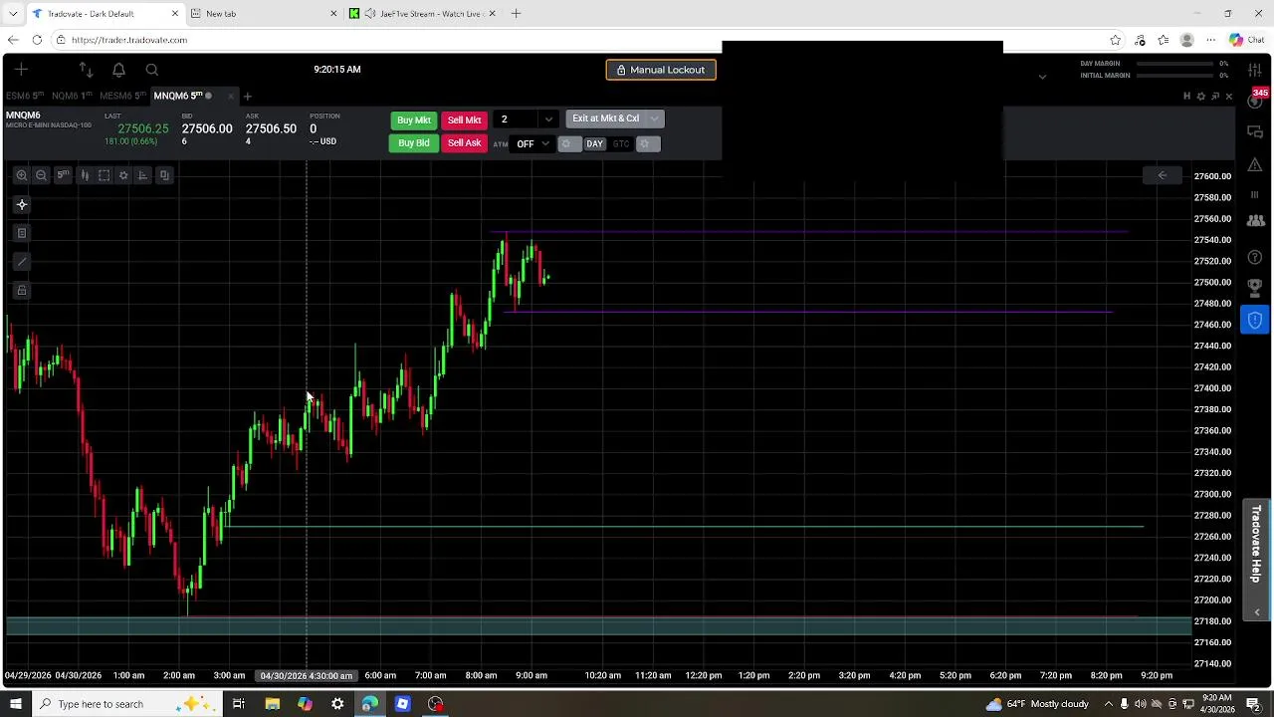
Task: Focus the order quantity field showing 2
Action: [516, 119]
